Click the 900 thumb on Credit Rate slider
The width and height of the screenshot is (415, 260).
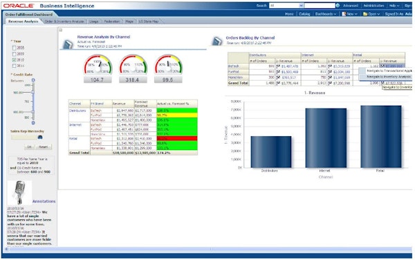point(33,92)
